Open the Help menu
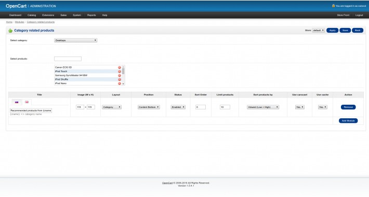The image size is (369, 197). 104,15
